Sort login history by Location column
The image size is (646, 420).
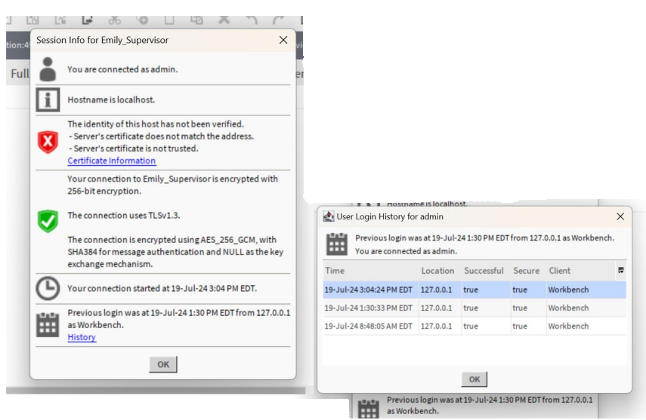click(x=437, y=271)
